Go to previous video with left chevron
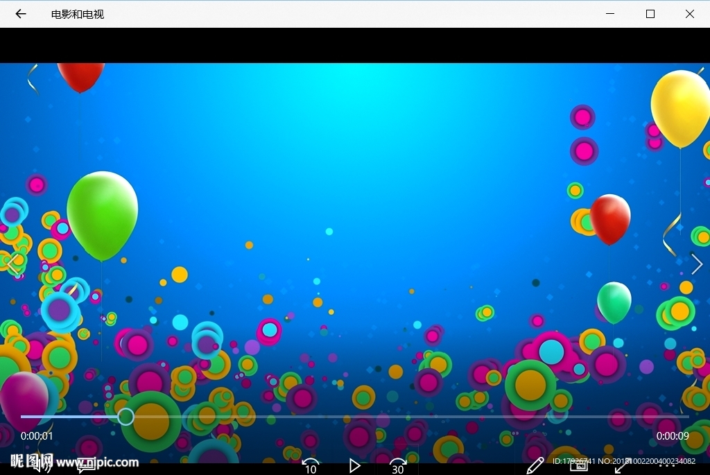Image resolution: width=710 pixels, height=475 pixels. coord(12,264)
